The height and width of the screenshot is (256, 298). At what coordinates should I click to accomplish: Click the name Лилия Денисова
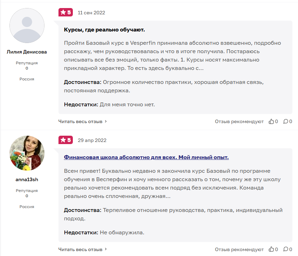(27, 51)
